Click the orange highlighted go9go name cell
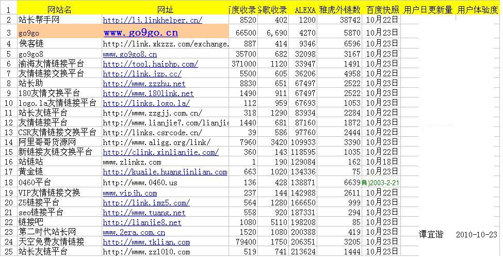 coord(59,33)
